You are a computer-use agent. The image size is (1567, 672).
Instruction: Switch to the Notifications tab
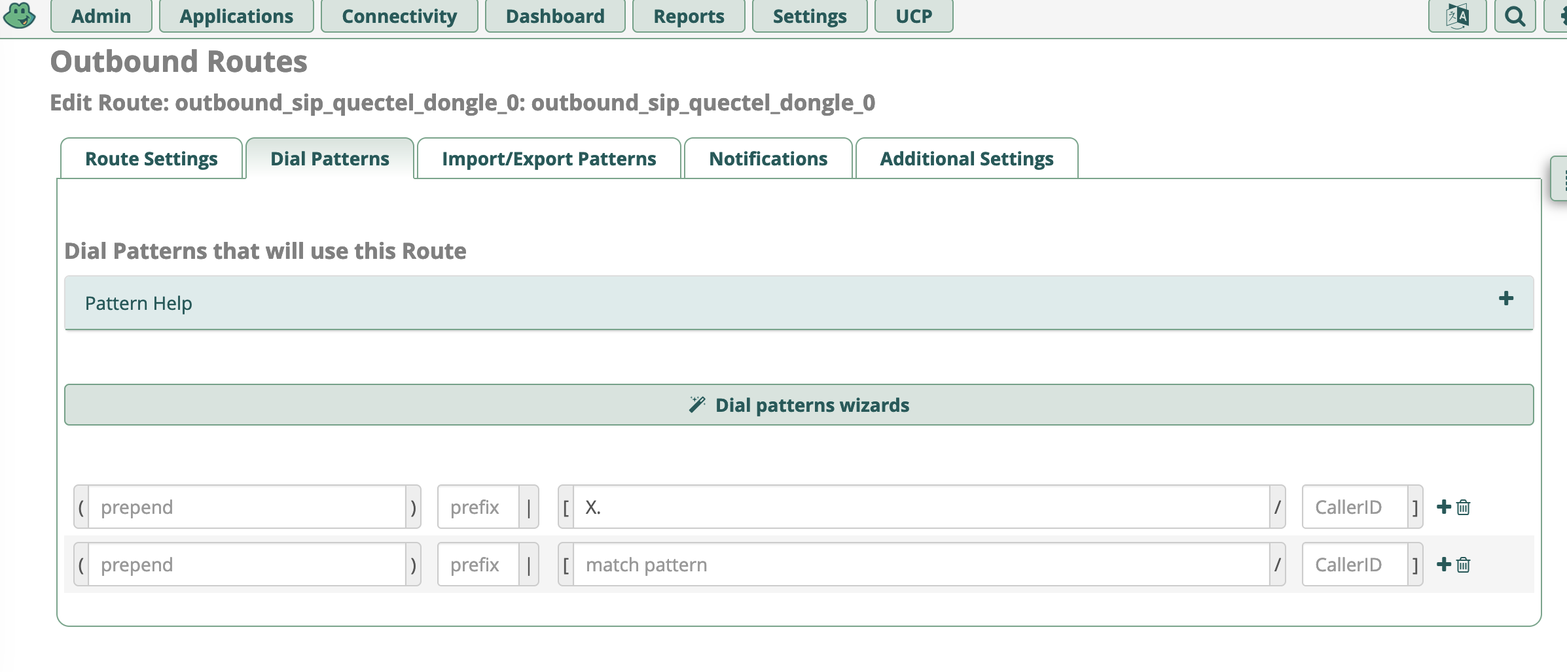point(768,158)
